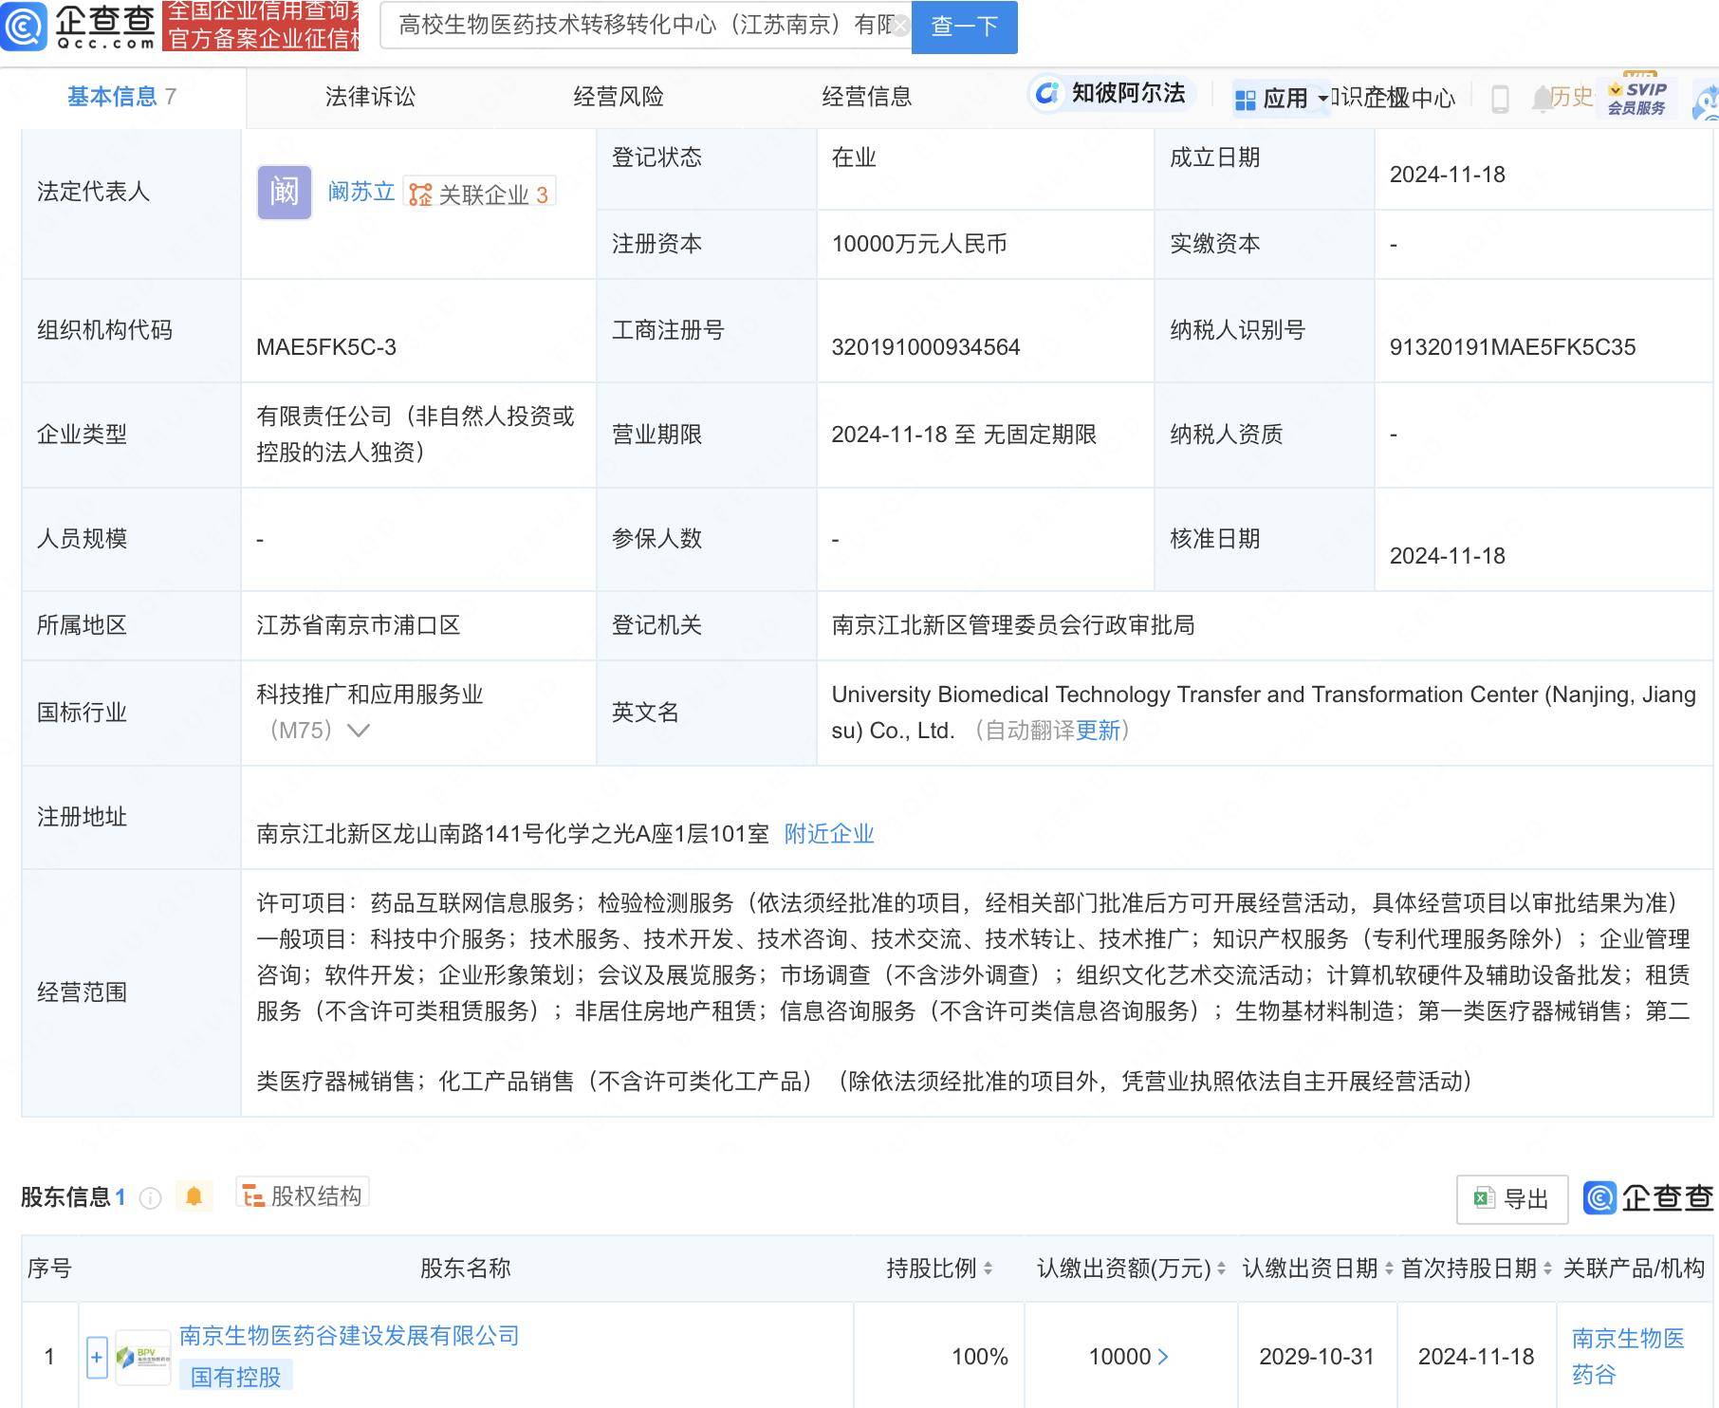Open the 法律诉讼 tab
The width and height of the screenshot is (1719, 1408).
pyautogui.click(x=370, y=97)
